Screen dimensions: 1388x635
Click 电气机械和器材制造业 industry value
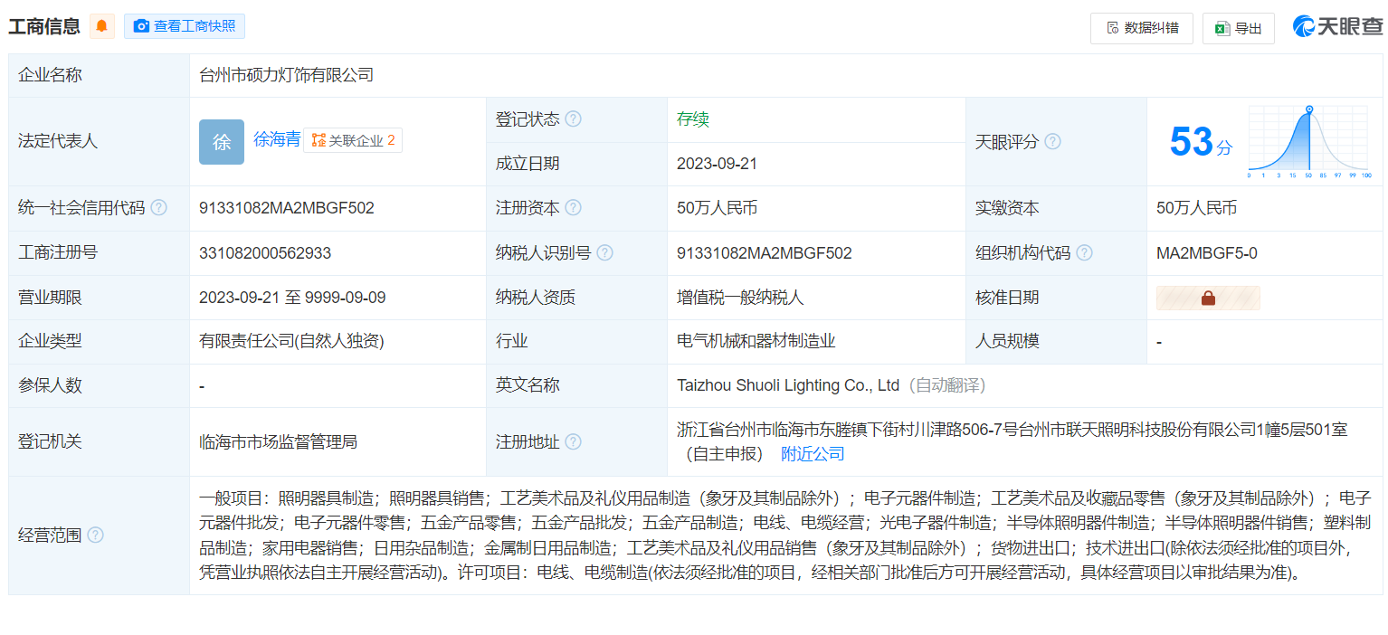point(756,341)
